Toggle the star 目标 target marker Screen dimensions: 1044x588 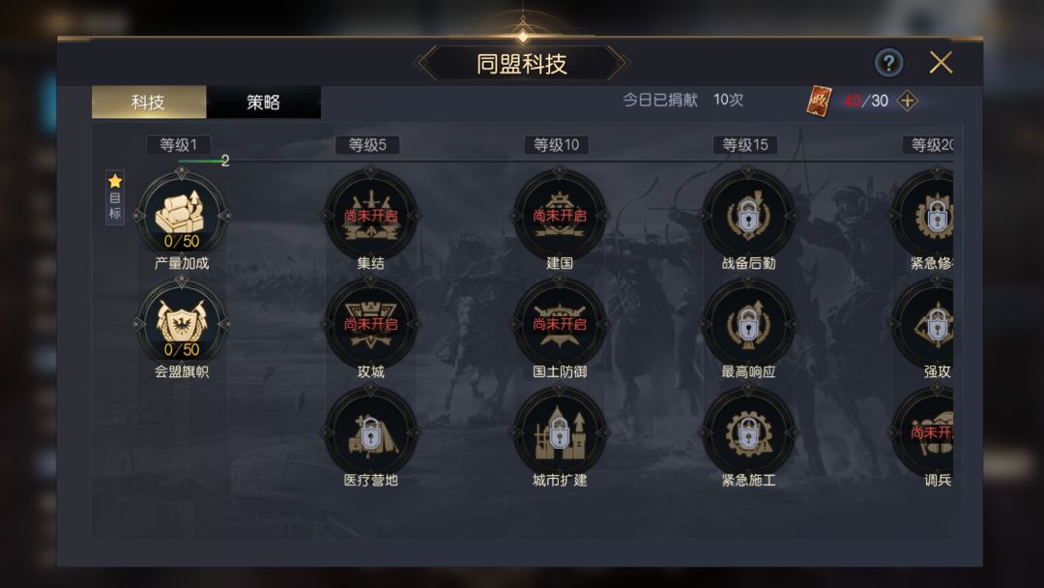click(115, 198)
